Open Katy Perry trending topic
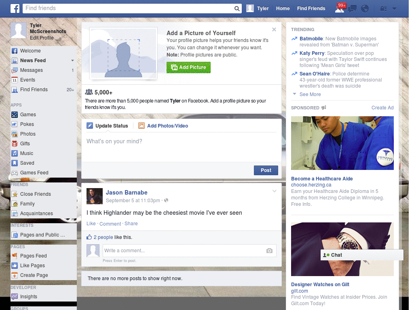The width and height of the screenshot is (414, 310). coord(312,53)
